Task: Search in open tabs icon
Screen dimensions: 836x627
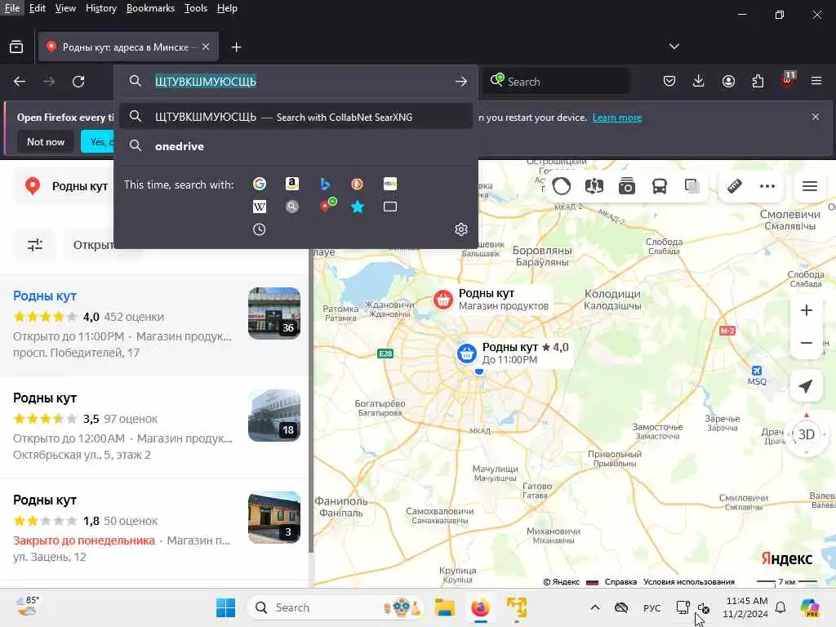Action: (390, 207)
